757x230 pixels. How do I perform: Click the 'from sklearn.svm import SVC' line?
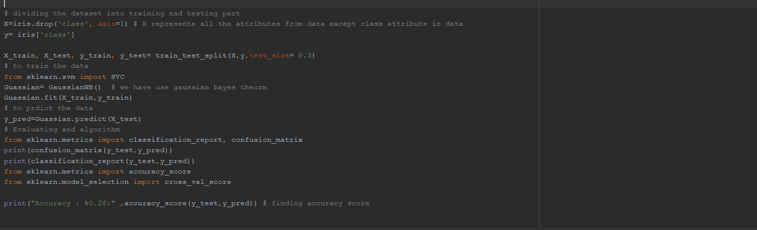(64, 77)
